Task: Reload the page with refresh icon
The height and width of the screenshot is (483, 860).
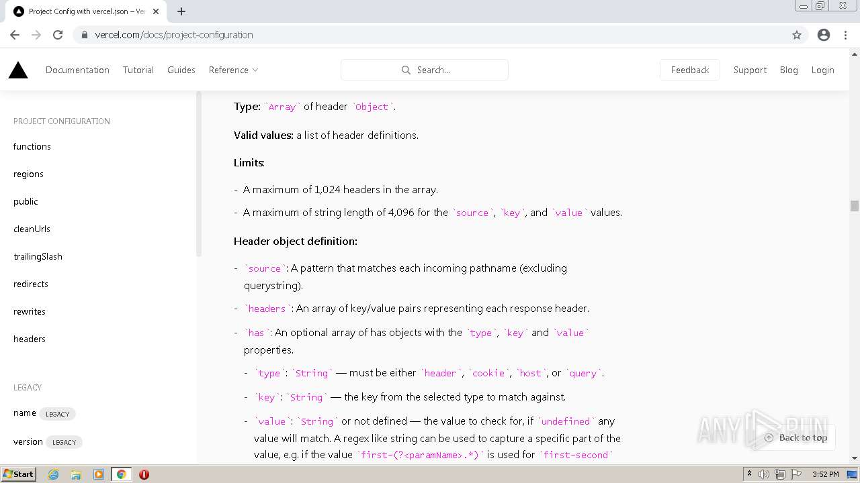Action: click(x=58, y=35)
